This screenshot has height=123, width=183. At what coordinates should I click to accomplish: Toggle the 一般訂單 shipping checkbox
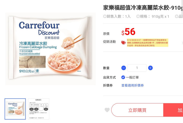coord(123,77)
